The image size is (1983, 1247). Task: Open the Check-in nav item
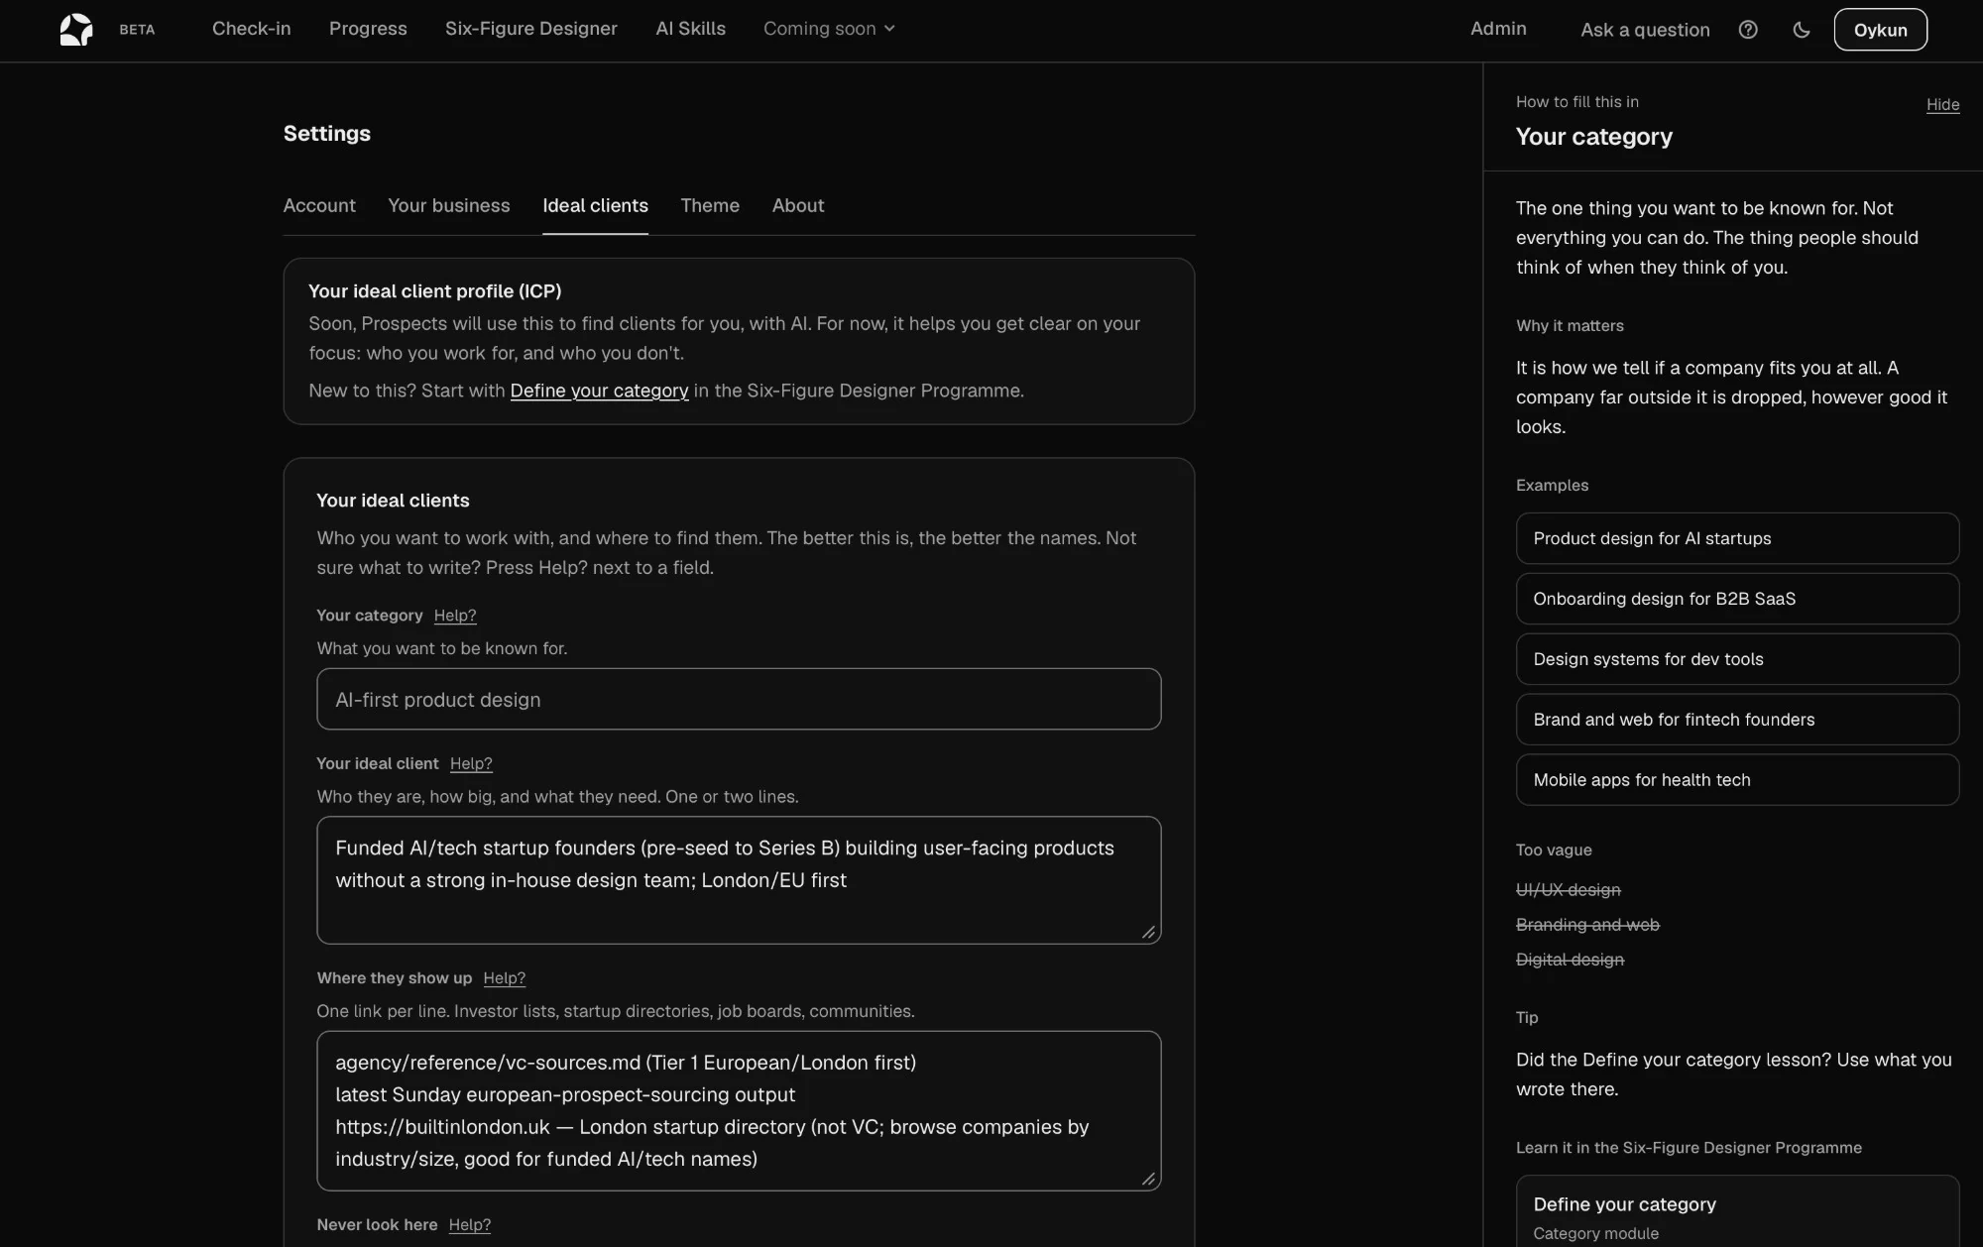pyautogui.click(x=252, y=29)
